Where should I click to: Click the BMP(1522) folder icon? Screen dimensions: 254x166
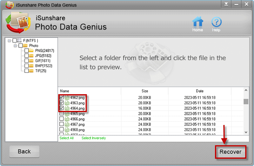click(x=31, y=66)
